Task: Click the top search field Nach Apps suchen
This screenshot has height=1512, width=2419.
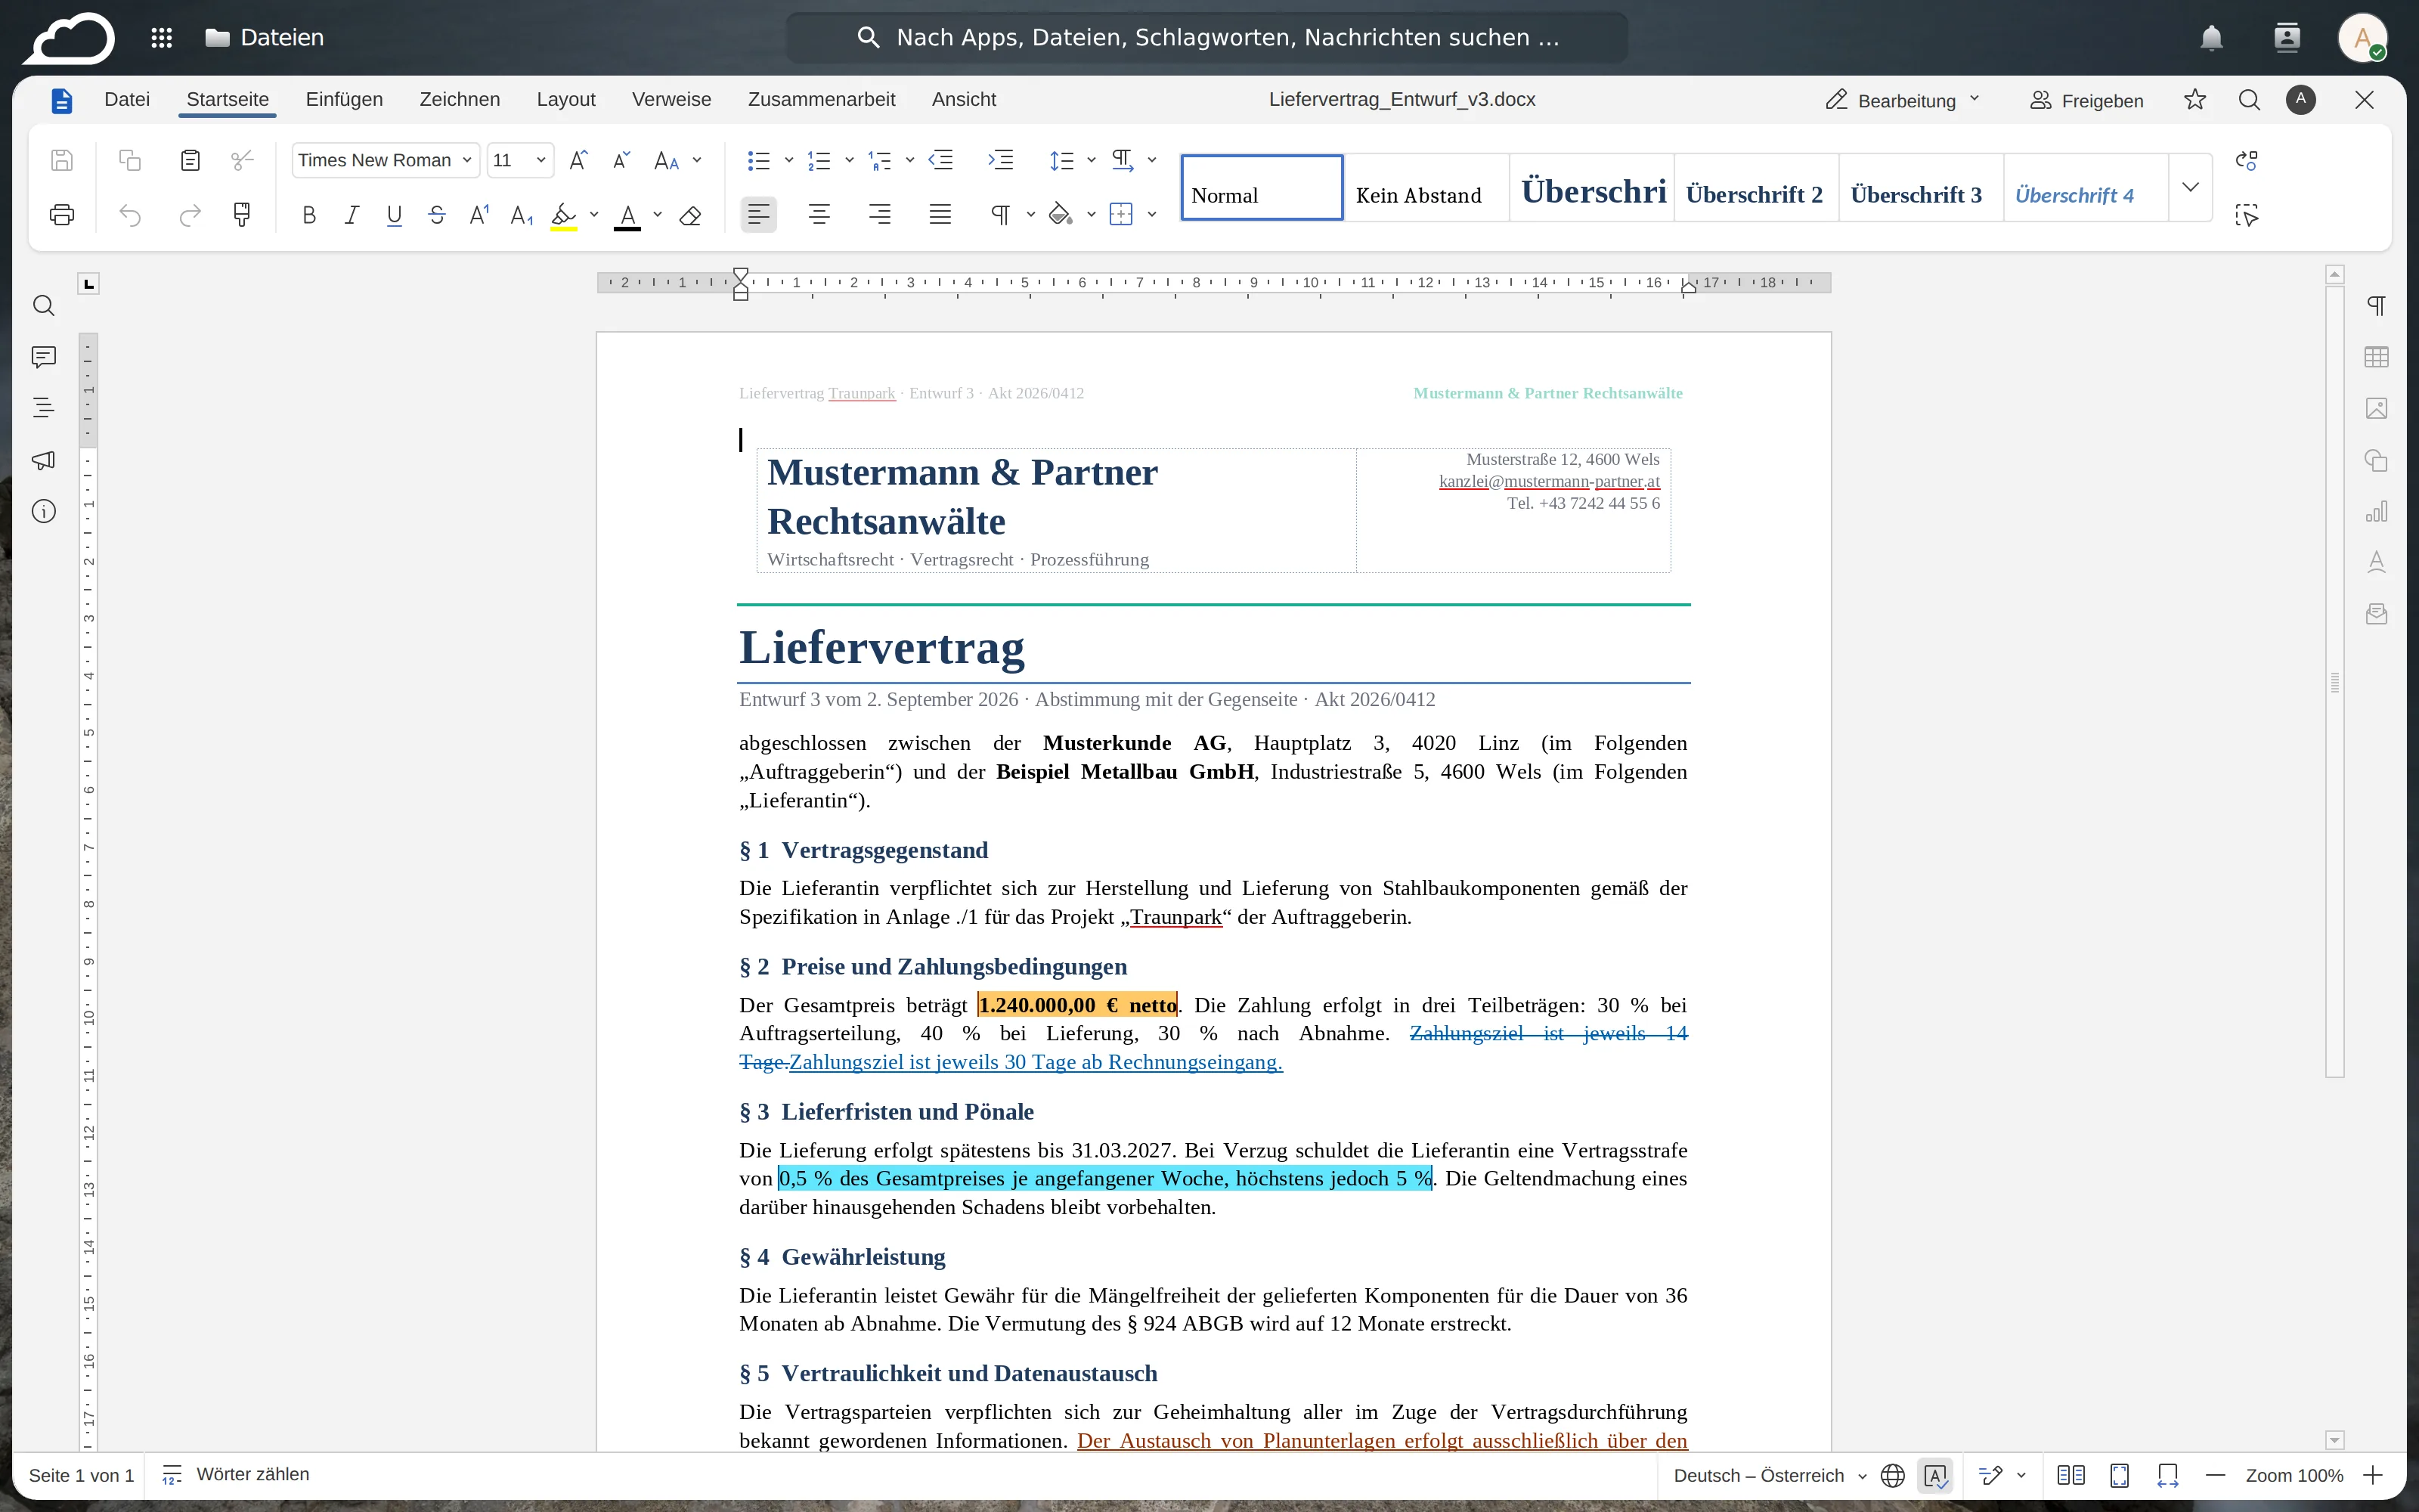Action: [1206, 38]
